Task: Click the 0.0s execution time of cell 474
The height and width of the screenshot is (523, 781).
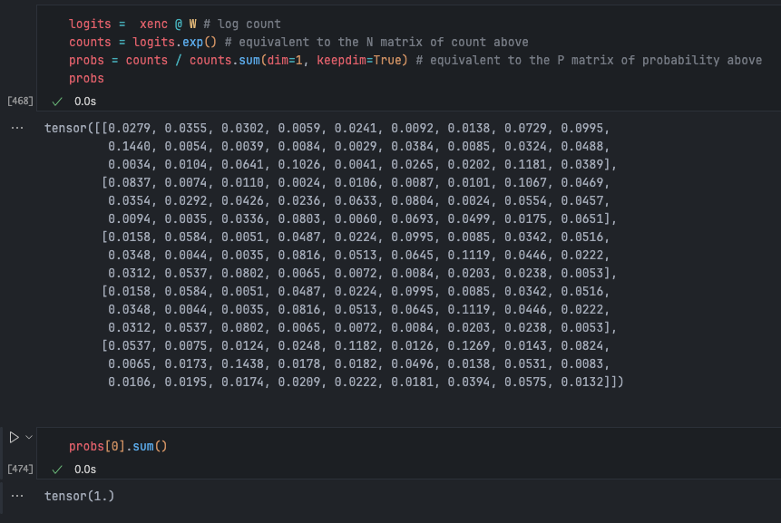Action: click(x=85, y=469)
